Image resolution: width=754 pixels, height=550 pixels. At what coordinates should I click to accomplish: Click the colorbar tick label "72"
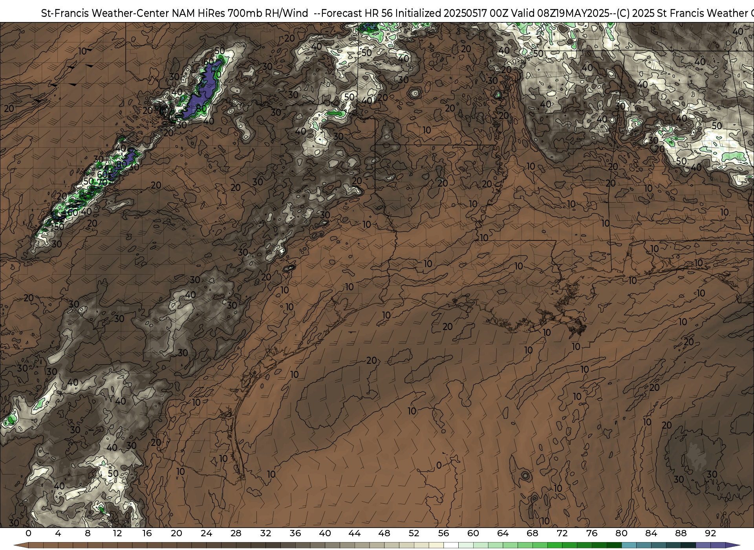point(562,533)
